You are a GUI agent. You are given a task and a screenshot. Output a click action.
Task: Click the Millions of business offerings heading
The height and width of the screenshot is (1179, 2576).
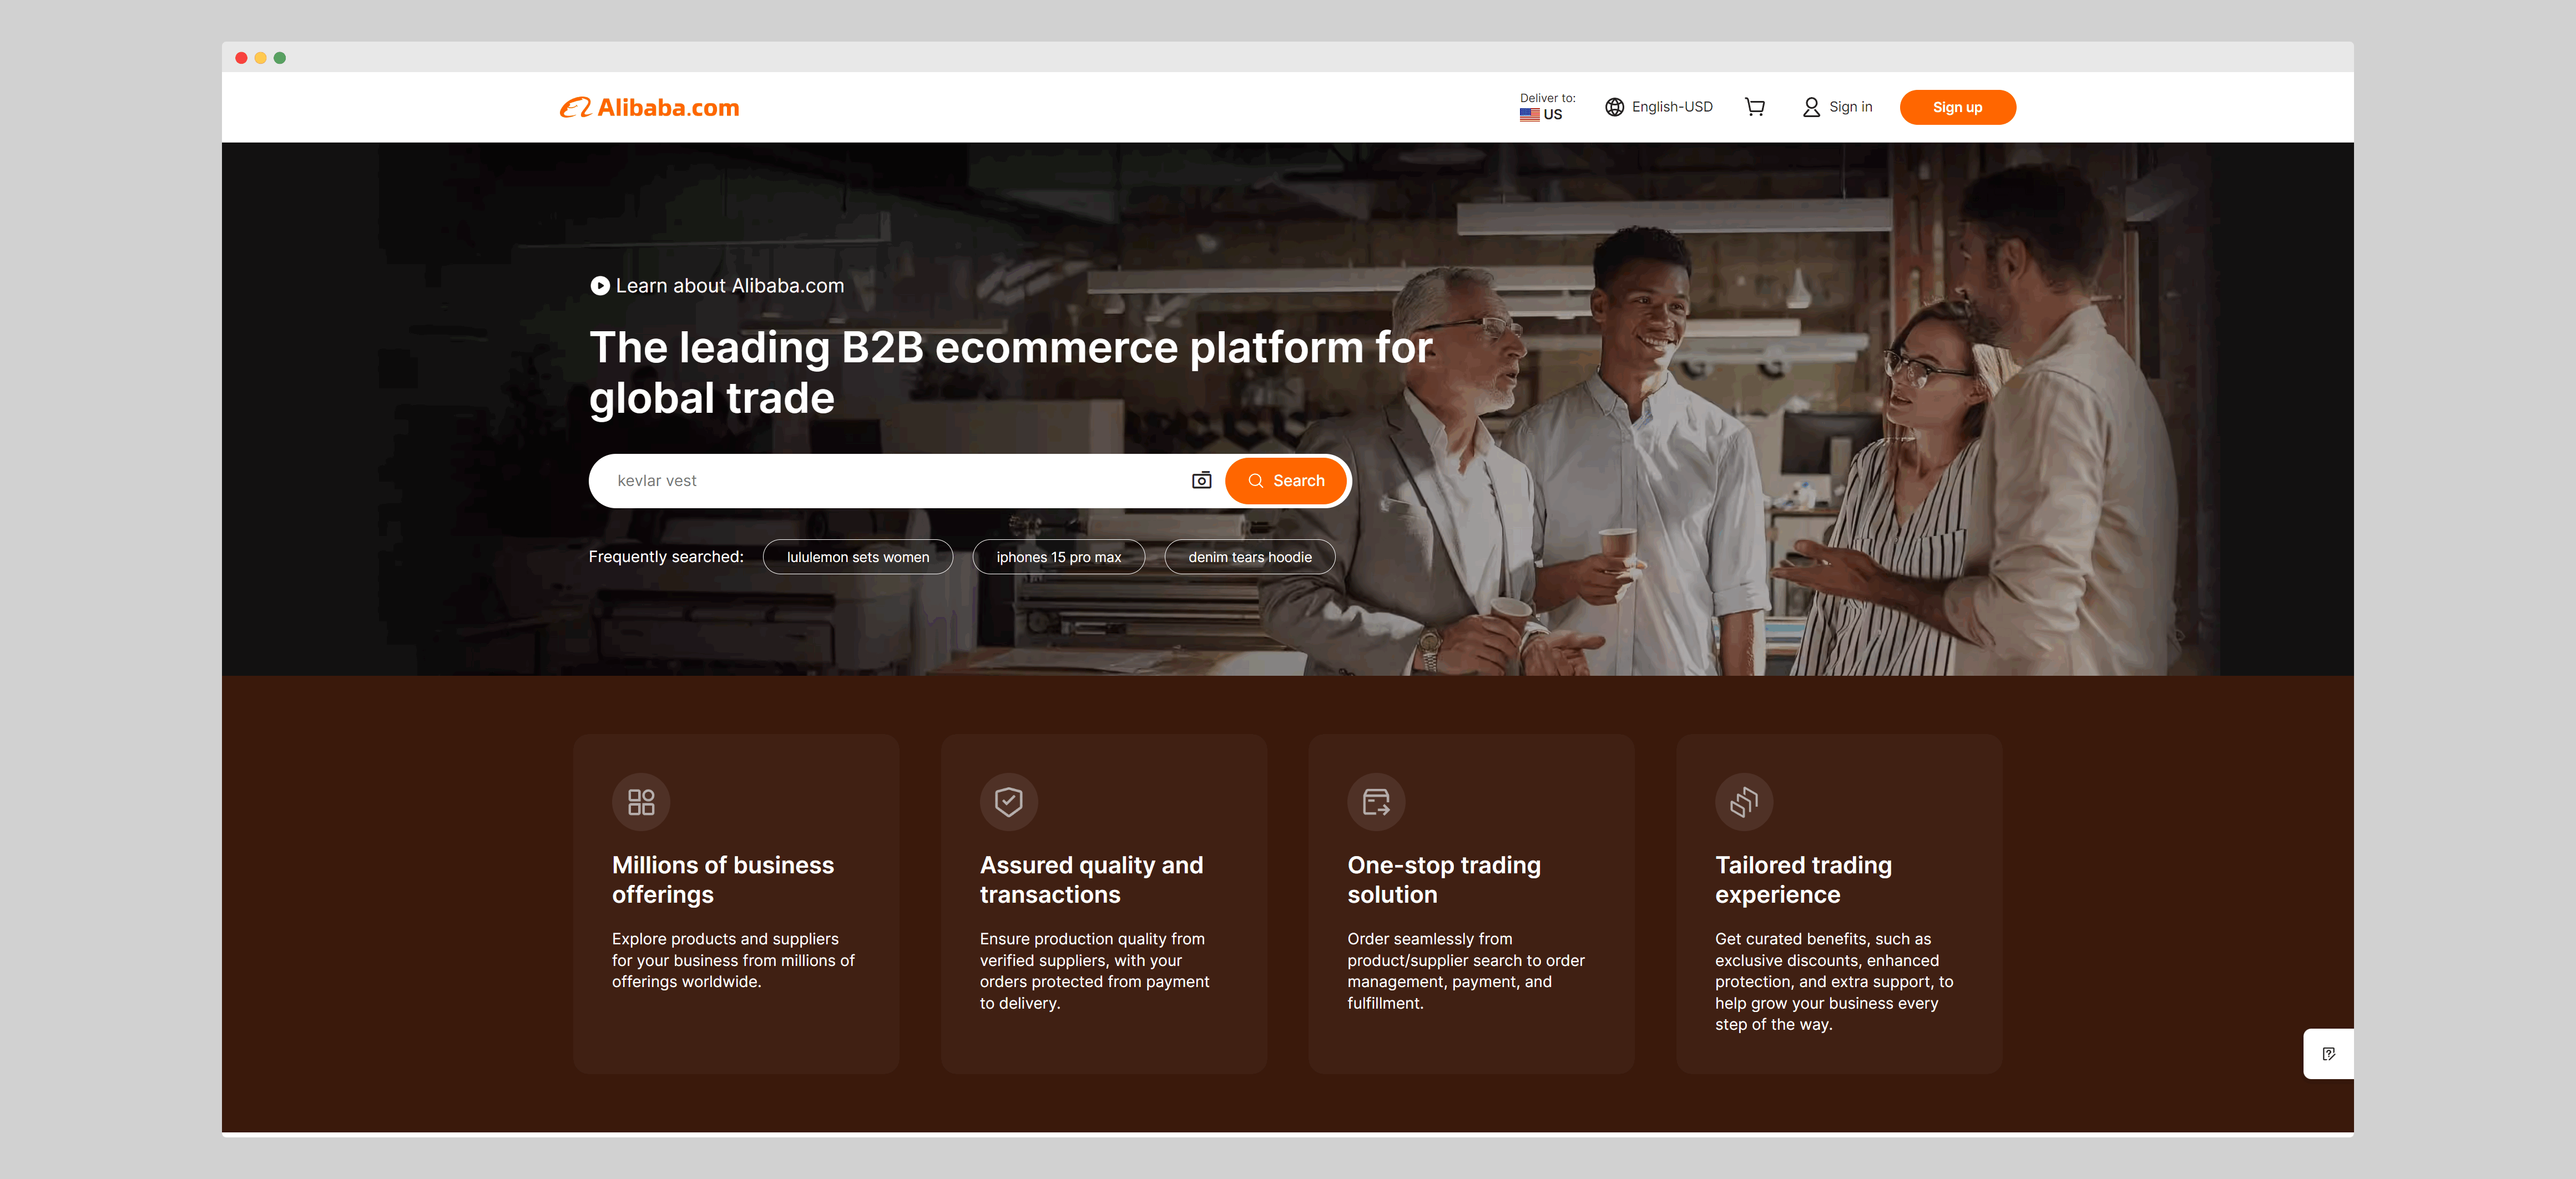tap(722, 880)
